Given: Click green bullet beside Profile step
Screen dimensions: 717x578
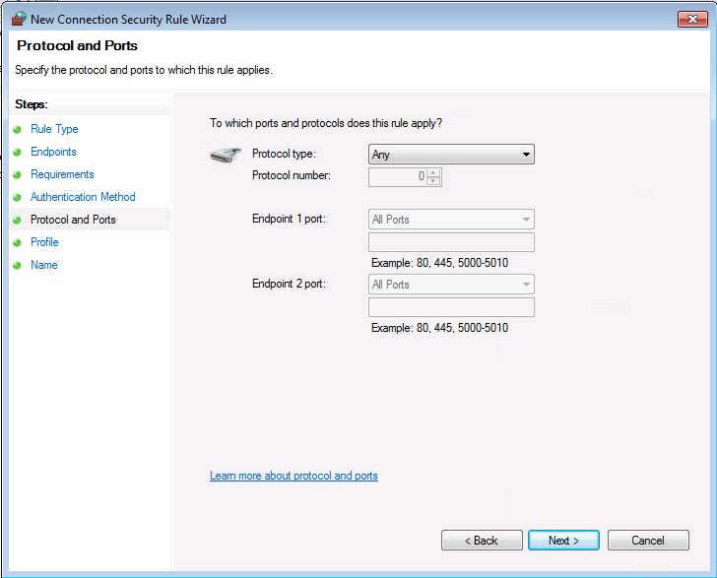Looking at the screenshot, I should point(18,243).
